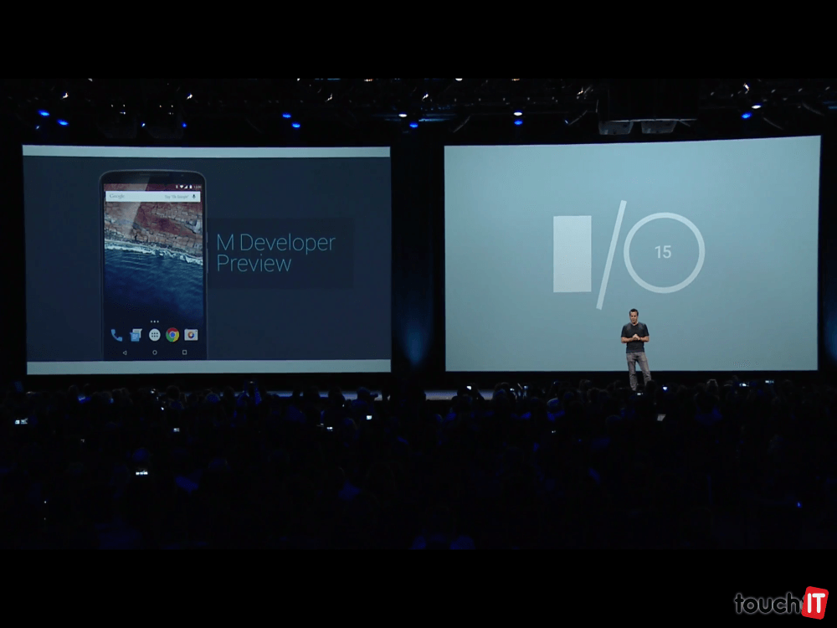
Task: Open the Messenger app in the dock
Action: tap(136, 335)
